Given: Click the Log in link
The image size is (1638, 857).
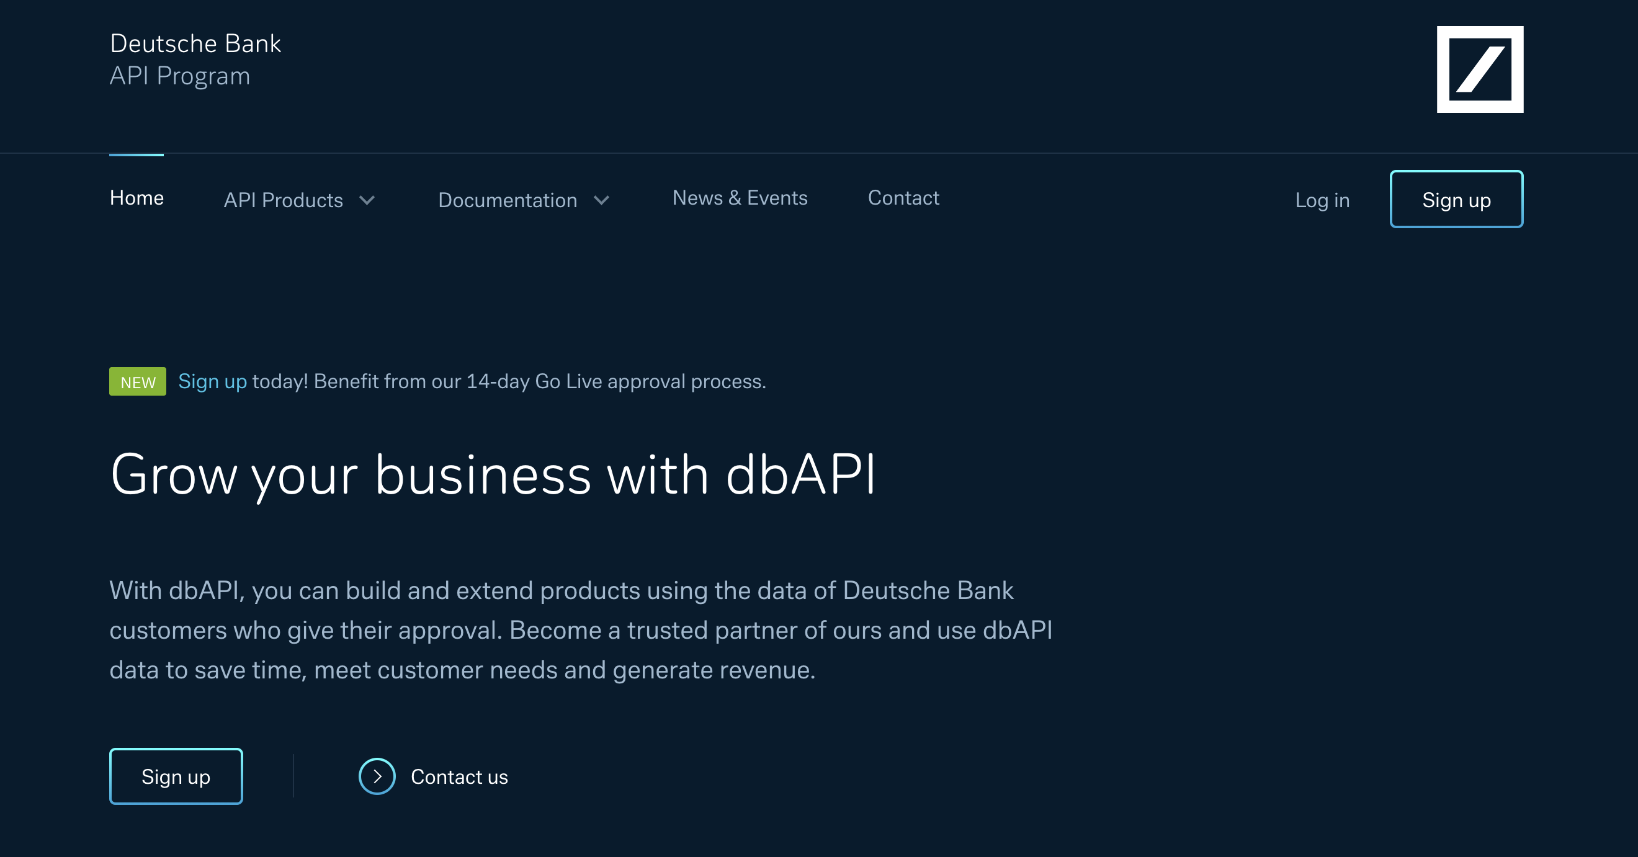Looking at the screenshot, I should pyautogui.click(x=1322, y=200).
